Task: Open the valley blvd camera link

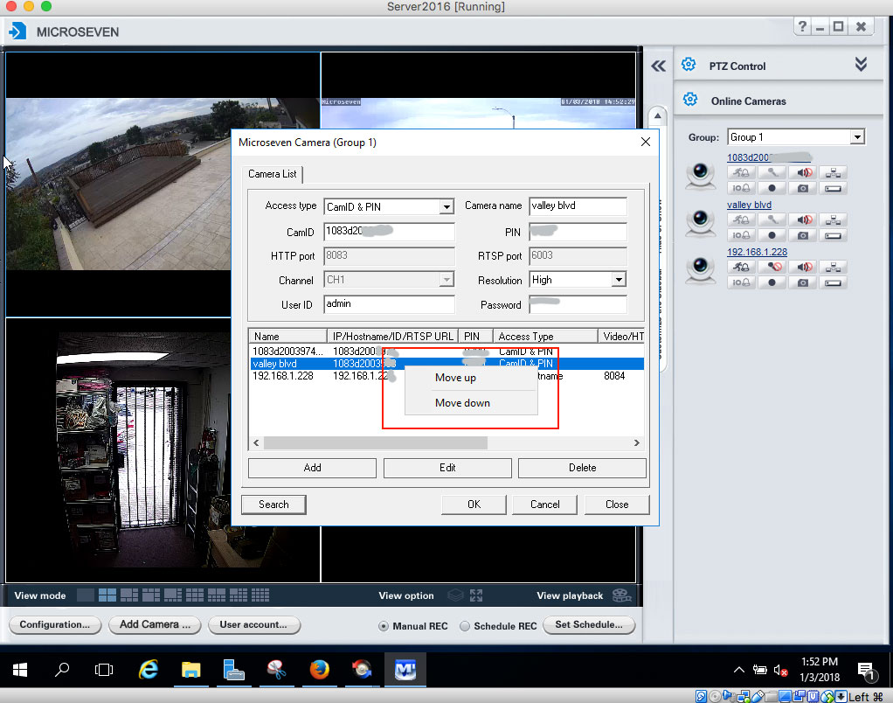Action: point(749,205)
